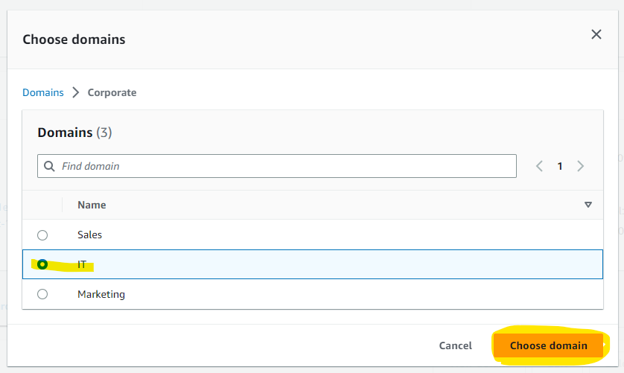This screenshot has width=624, height=373.
Task: Close the Choose domains dialog
Action: [596, 34]
